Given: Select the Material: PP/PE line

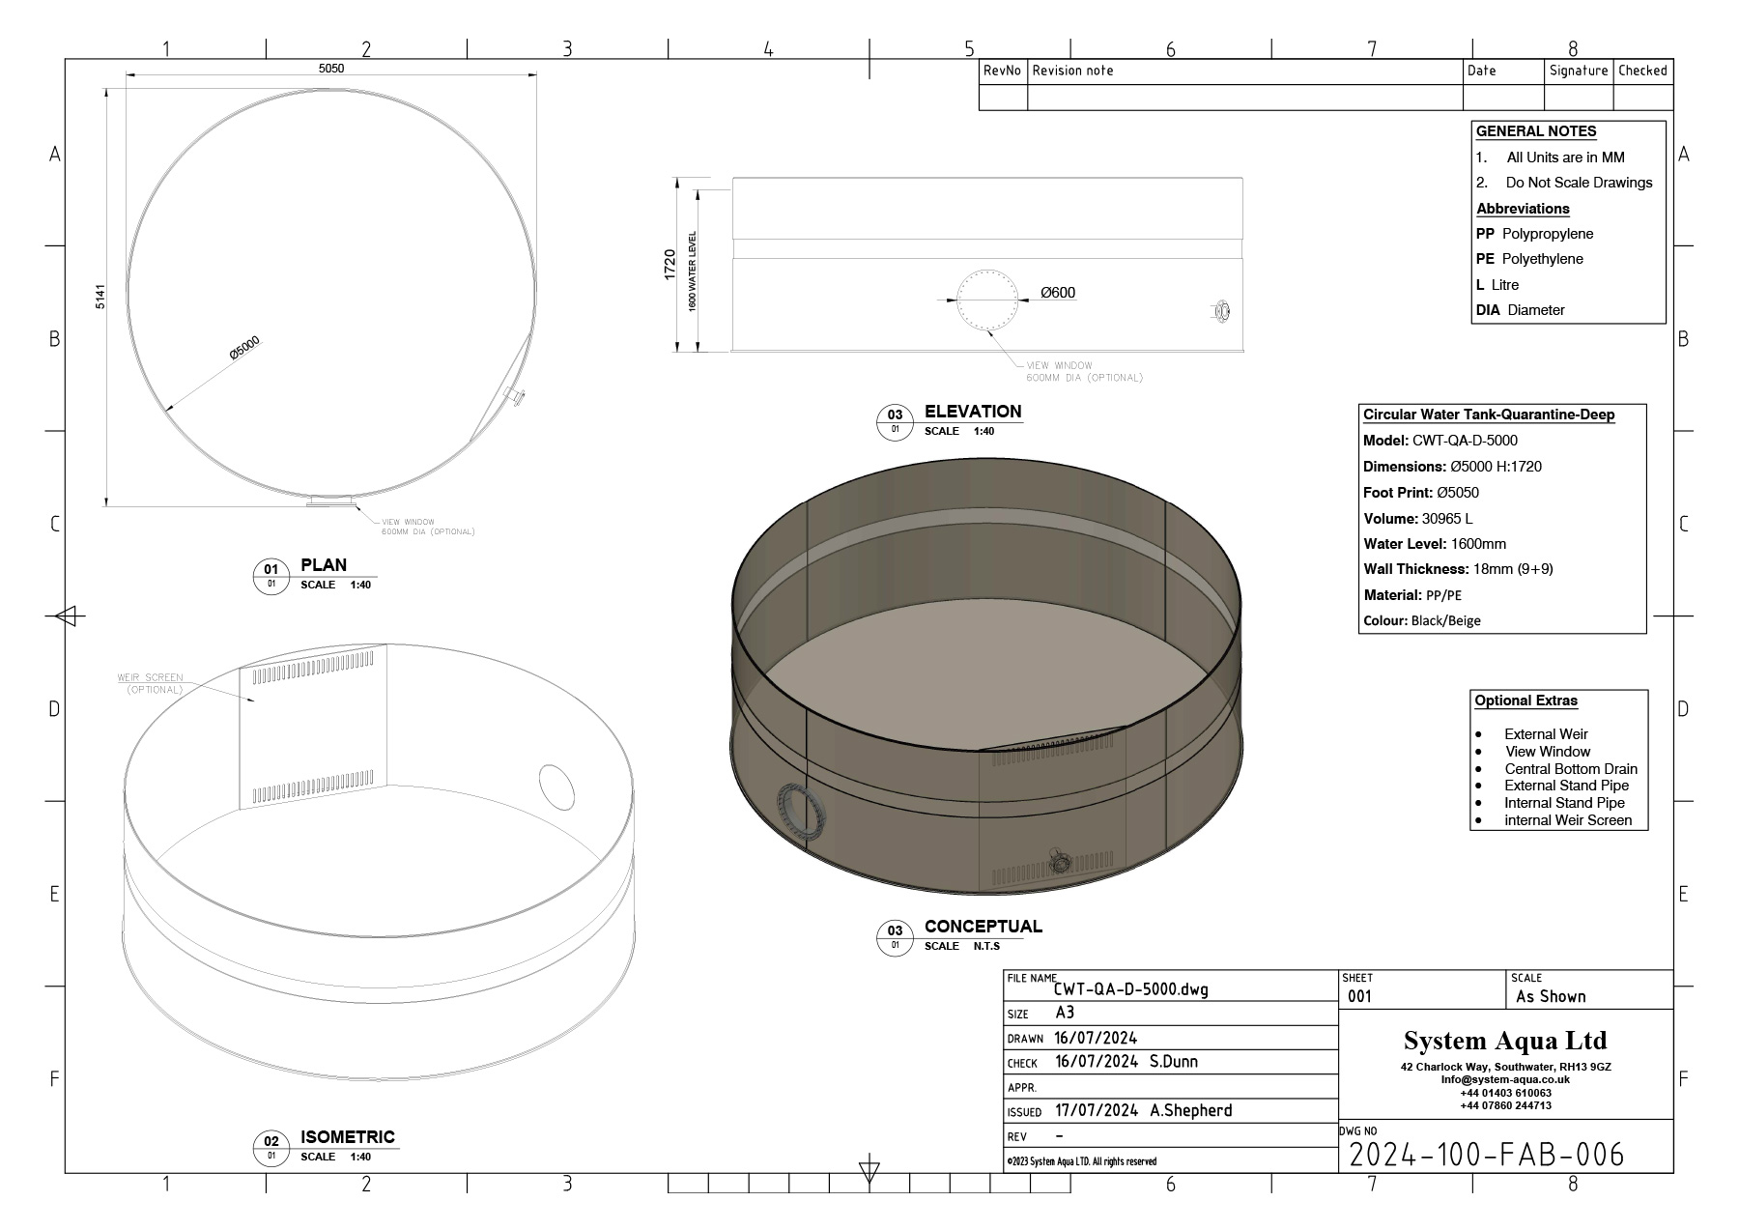Looking at the screenshot, I should click(x=1412, y=595).
